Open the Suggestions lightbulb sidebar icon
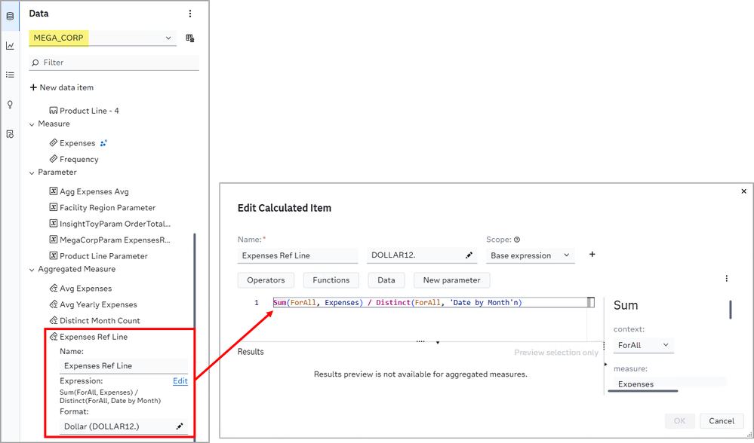 pyautogui.click(x=10, y=105)
